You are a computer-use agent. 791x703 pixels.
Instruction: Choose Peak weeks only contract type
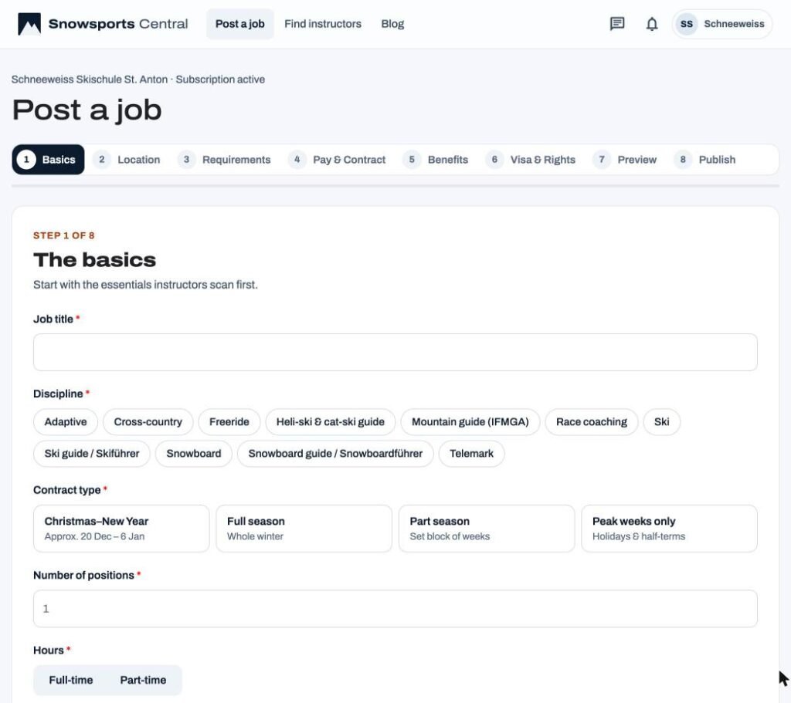[669, 529]
